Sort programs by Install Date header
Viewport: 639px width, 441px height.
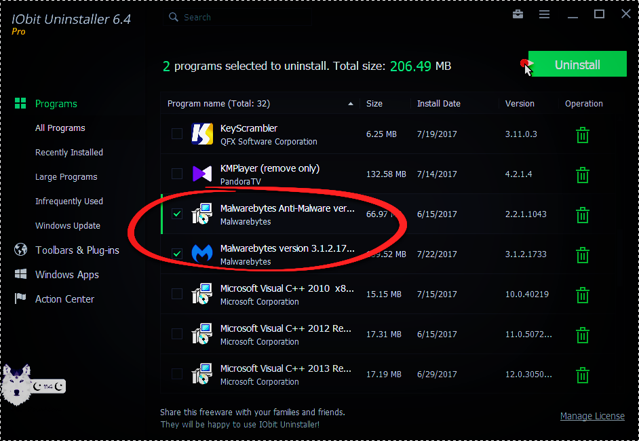pos(438,104)
